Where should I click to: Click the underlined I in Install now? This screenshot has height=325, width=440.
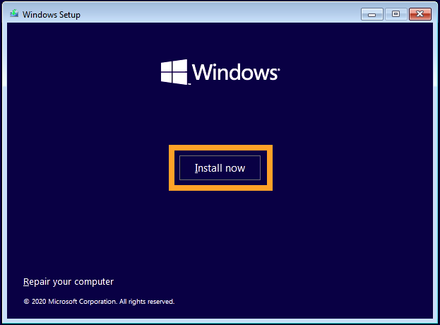tap(196, 168)
